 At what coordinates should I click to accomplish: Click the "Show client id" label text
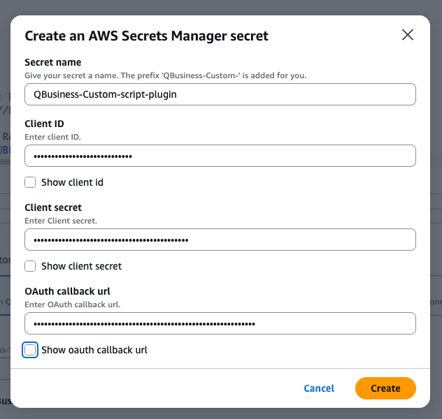tap(72, 182)
